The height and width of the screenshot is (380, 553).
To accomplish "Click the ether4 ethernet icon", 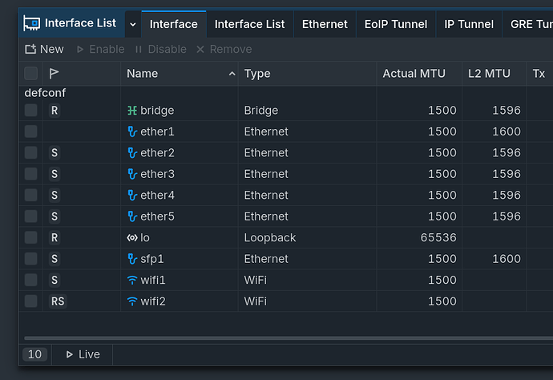I will coord(132,195).
